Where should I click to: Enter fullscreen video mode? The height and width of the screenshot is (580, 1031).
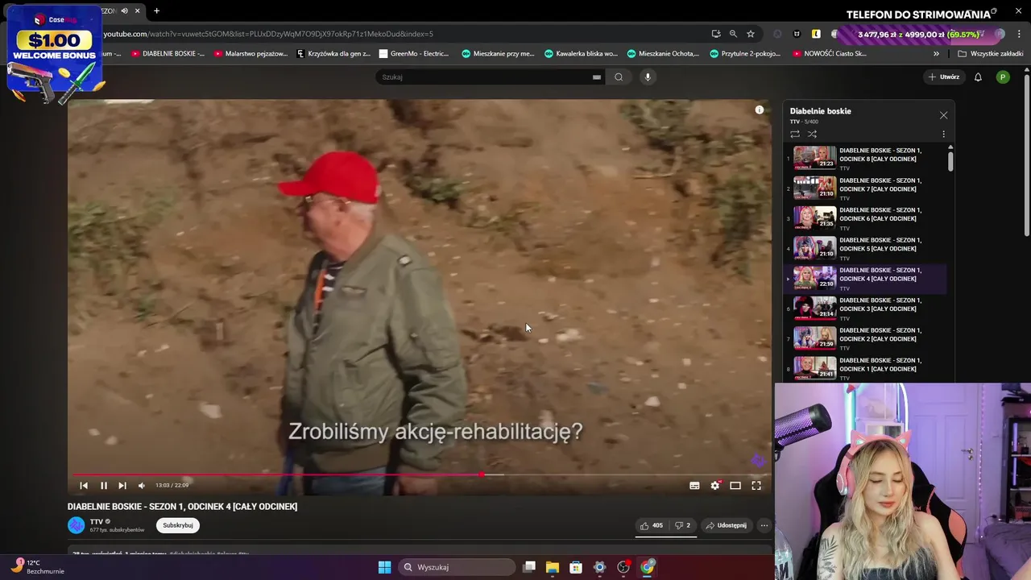(x=756, y=485)
